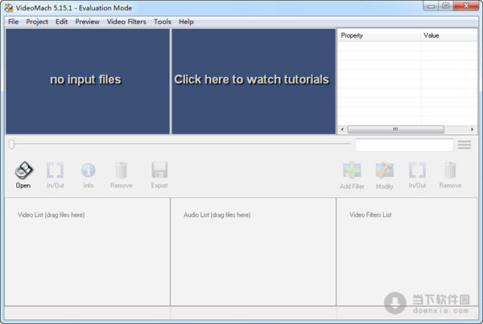Image resolution: width=483 pixels, height=324 pixels.
Task: Open the File menu
Action: coord(13,22)
